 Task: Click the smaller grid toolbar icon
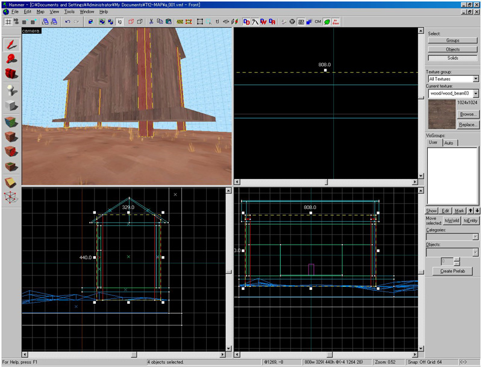[x=24, y=22]
